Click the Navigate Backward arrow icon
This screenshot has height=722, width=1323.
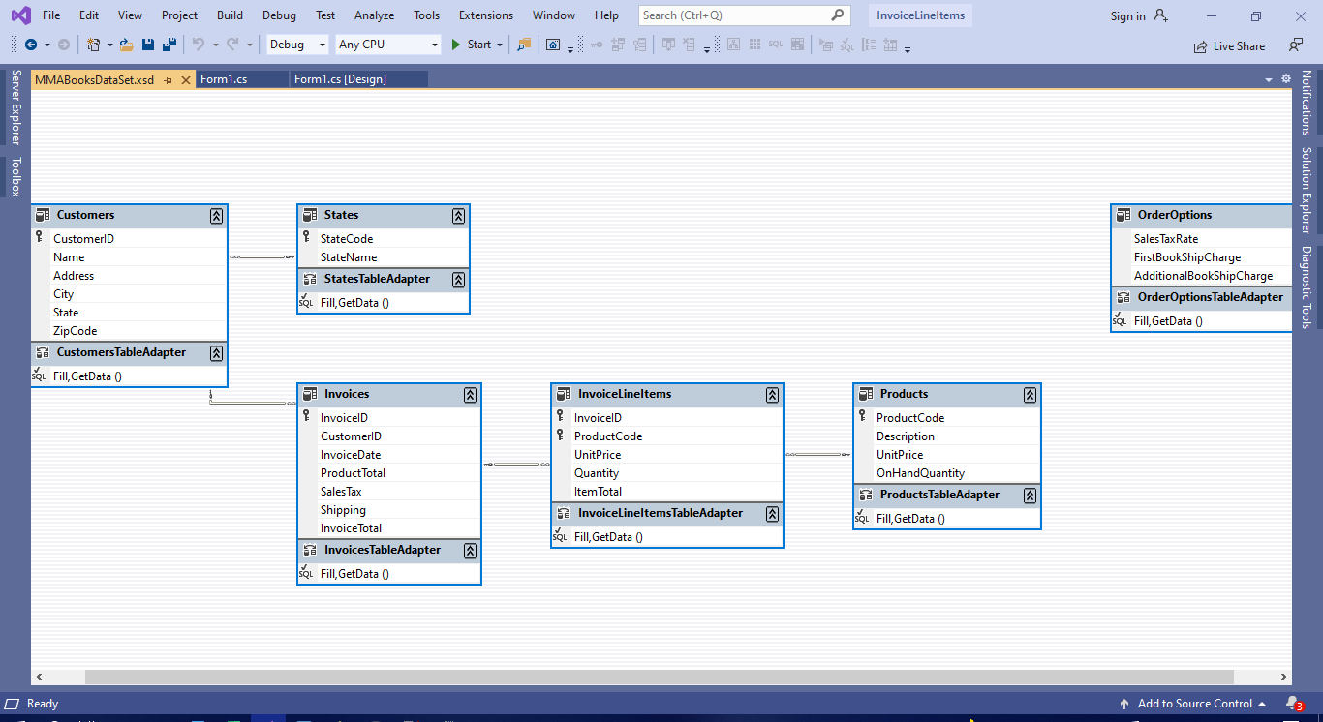coord(31,45)
